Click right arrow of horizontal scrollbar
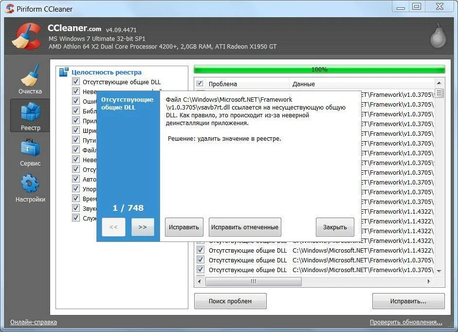Screen dimensions: 458x332 tap(428, 281)
